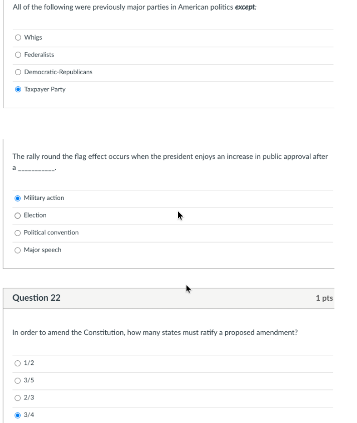Click the selected 3/4 radio button

click(18, 415)
